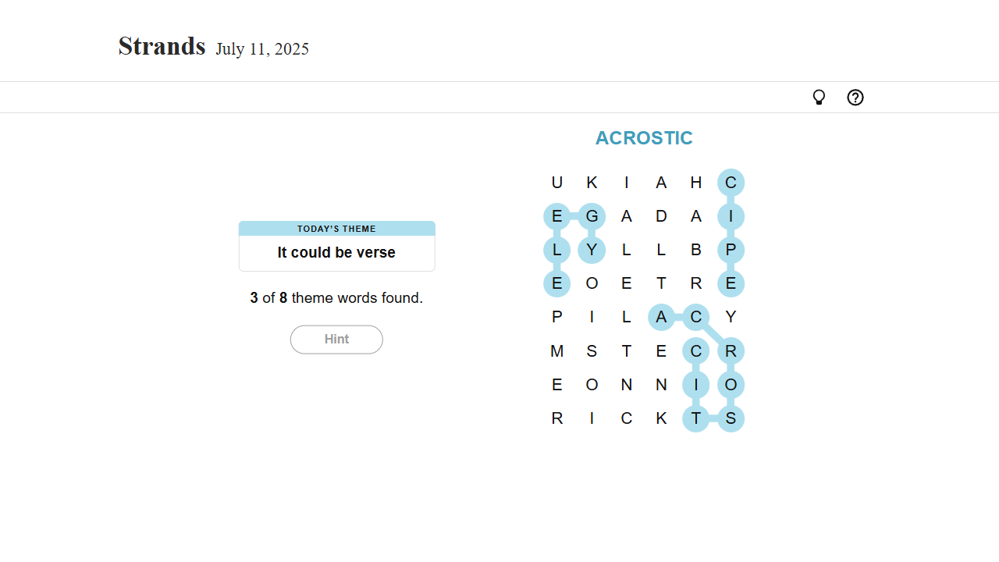Viewport: 999px width, 562px height.
Task: Click the highlighted letter O
Action: pos(731,385)
